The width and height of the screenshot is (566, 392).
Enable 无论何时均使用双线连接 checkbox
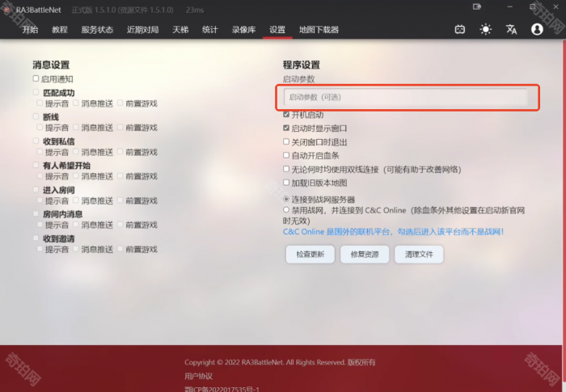point(286,169)
